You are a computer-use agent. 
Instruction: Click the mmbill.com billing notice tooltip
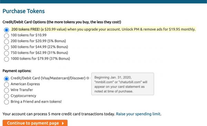[122, 84]
